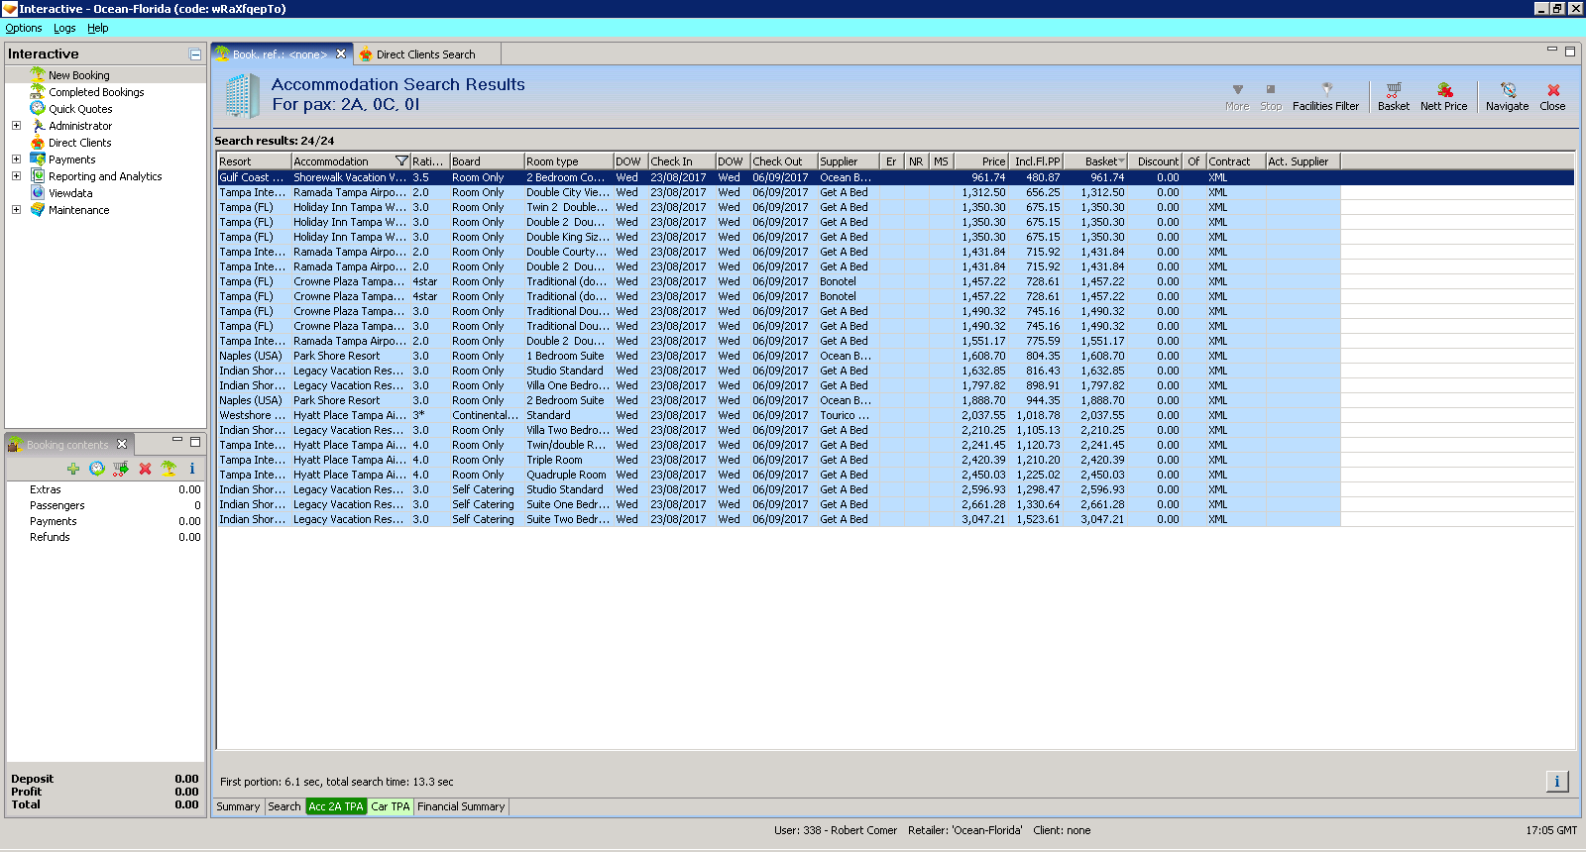Click Extras in Booking contents
1586x852 pixels.
(45, 489)
